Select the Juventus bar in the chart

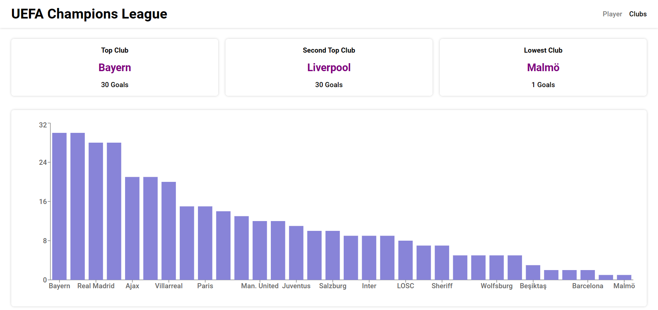click(296, 253)
